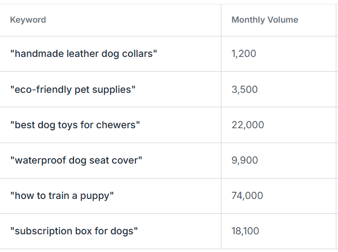
Task: Click the word "eco-friendly" in the keyword column
Action: pyautogui.click(x=43, y=90)
